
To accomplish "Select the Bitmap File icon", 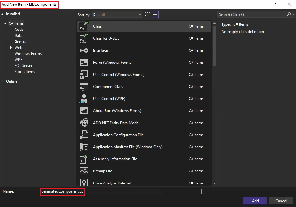I will (84, 171).
